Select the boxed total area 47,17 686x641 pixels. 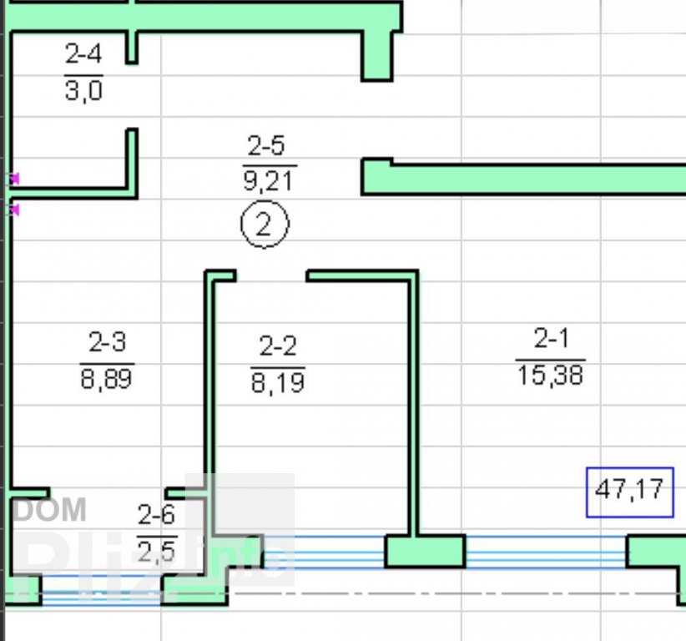[629, 489]
